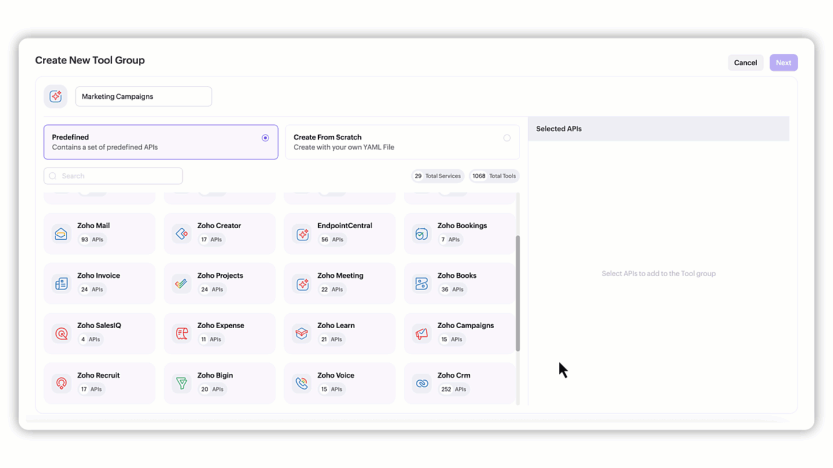Click the Zoho Books icon
Viewport: 833px width, 468px height.
click(422, 284)
